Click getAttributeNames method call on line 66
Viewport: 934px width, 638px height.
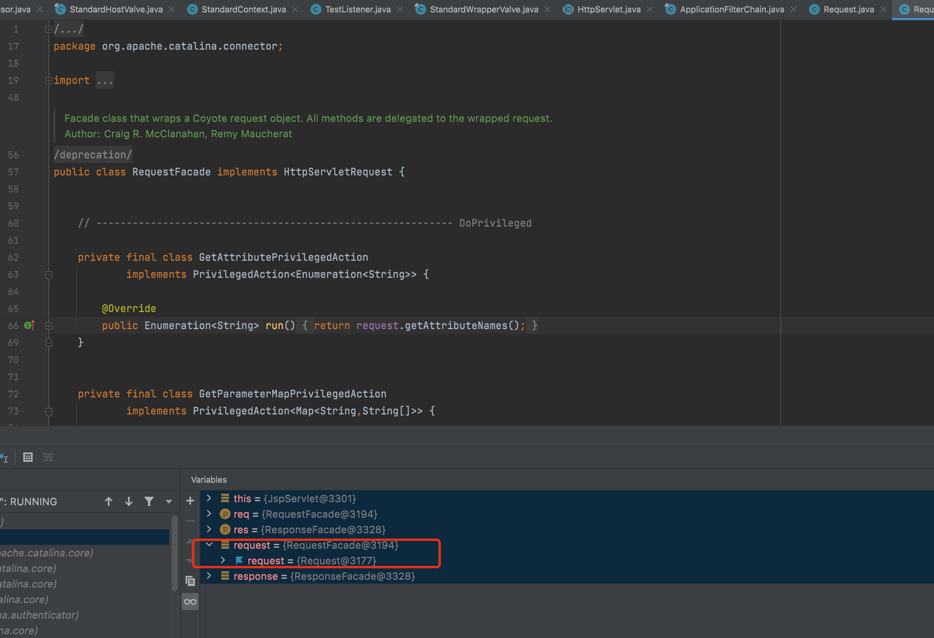456,326
